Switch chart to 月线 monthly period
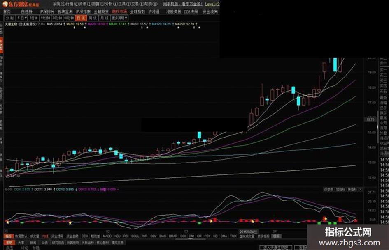Screen dimensions: 389x250 [105, 18]
